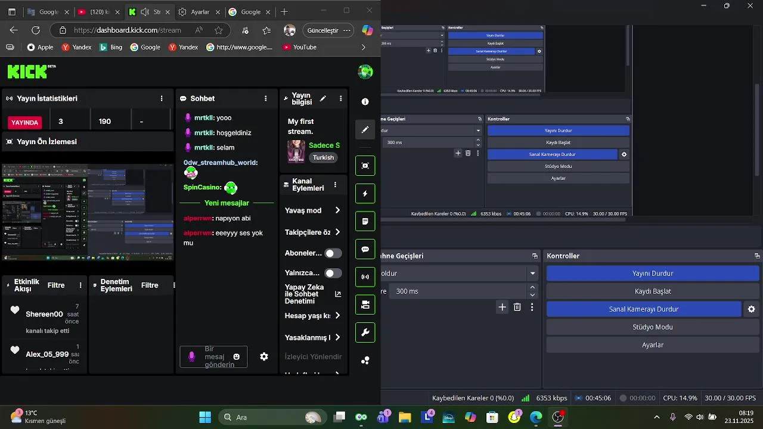Open Edge settings and more menu

348,30
